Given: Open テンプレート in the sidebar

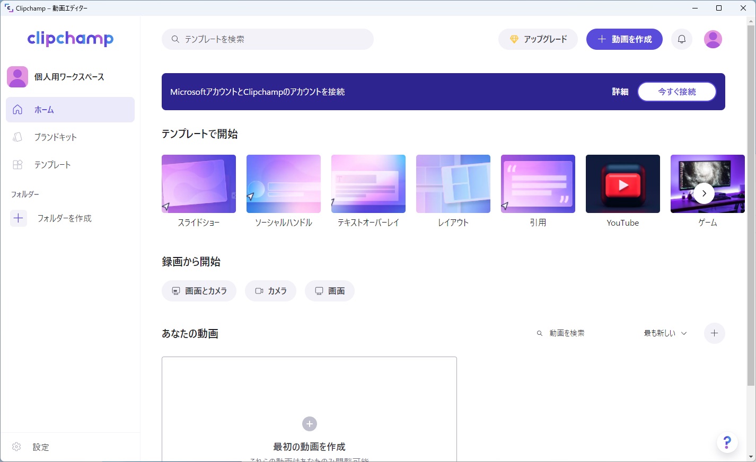Looking at the screenshot, I should [70, 165].
